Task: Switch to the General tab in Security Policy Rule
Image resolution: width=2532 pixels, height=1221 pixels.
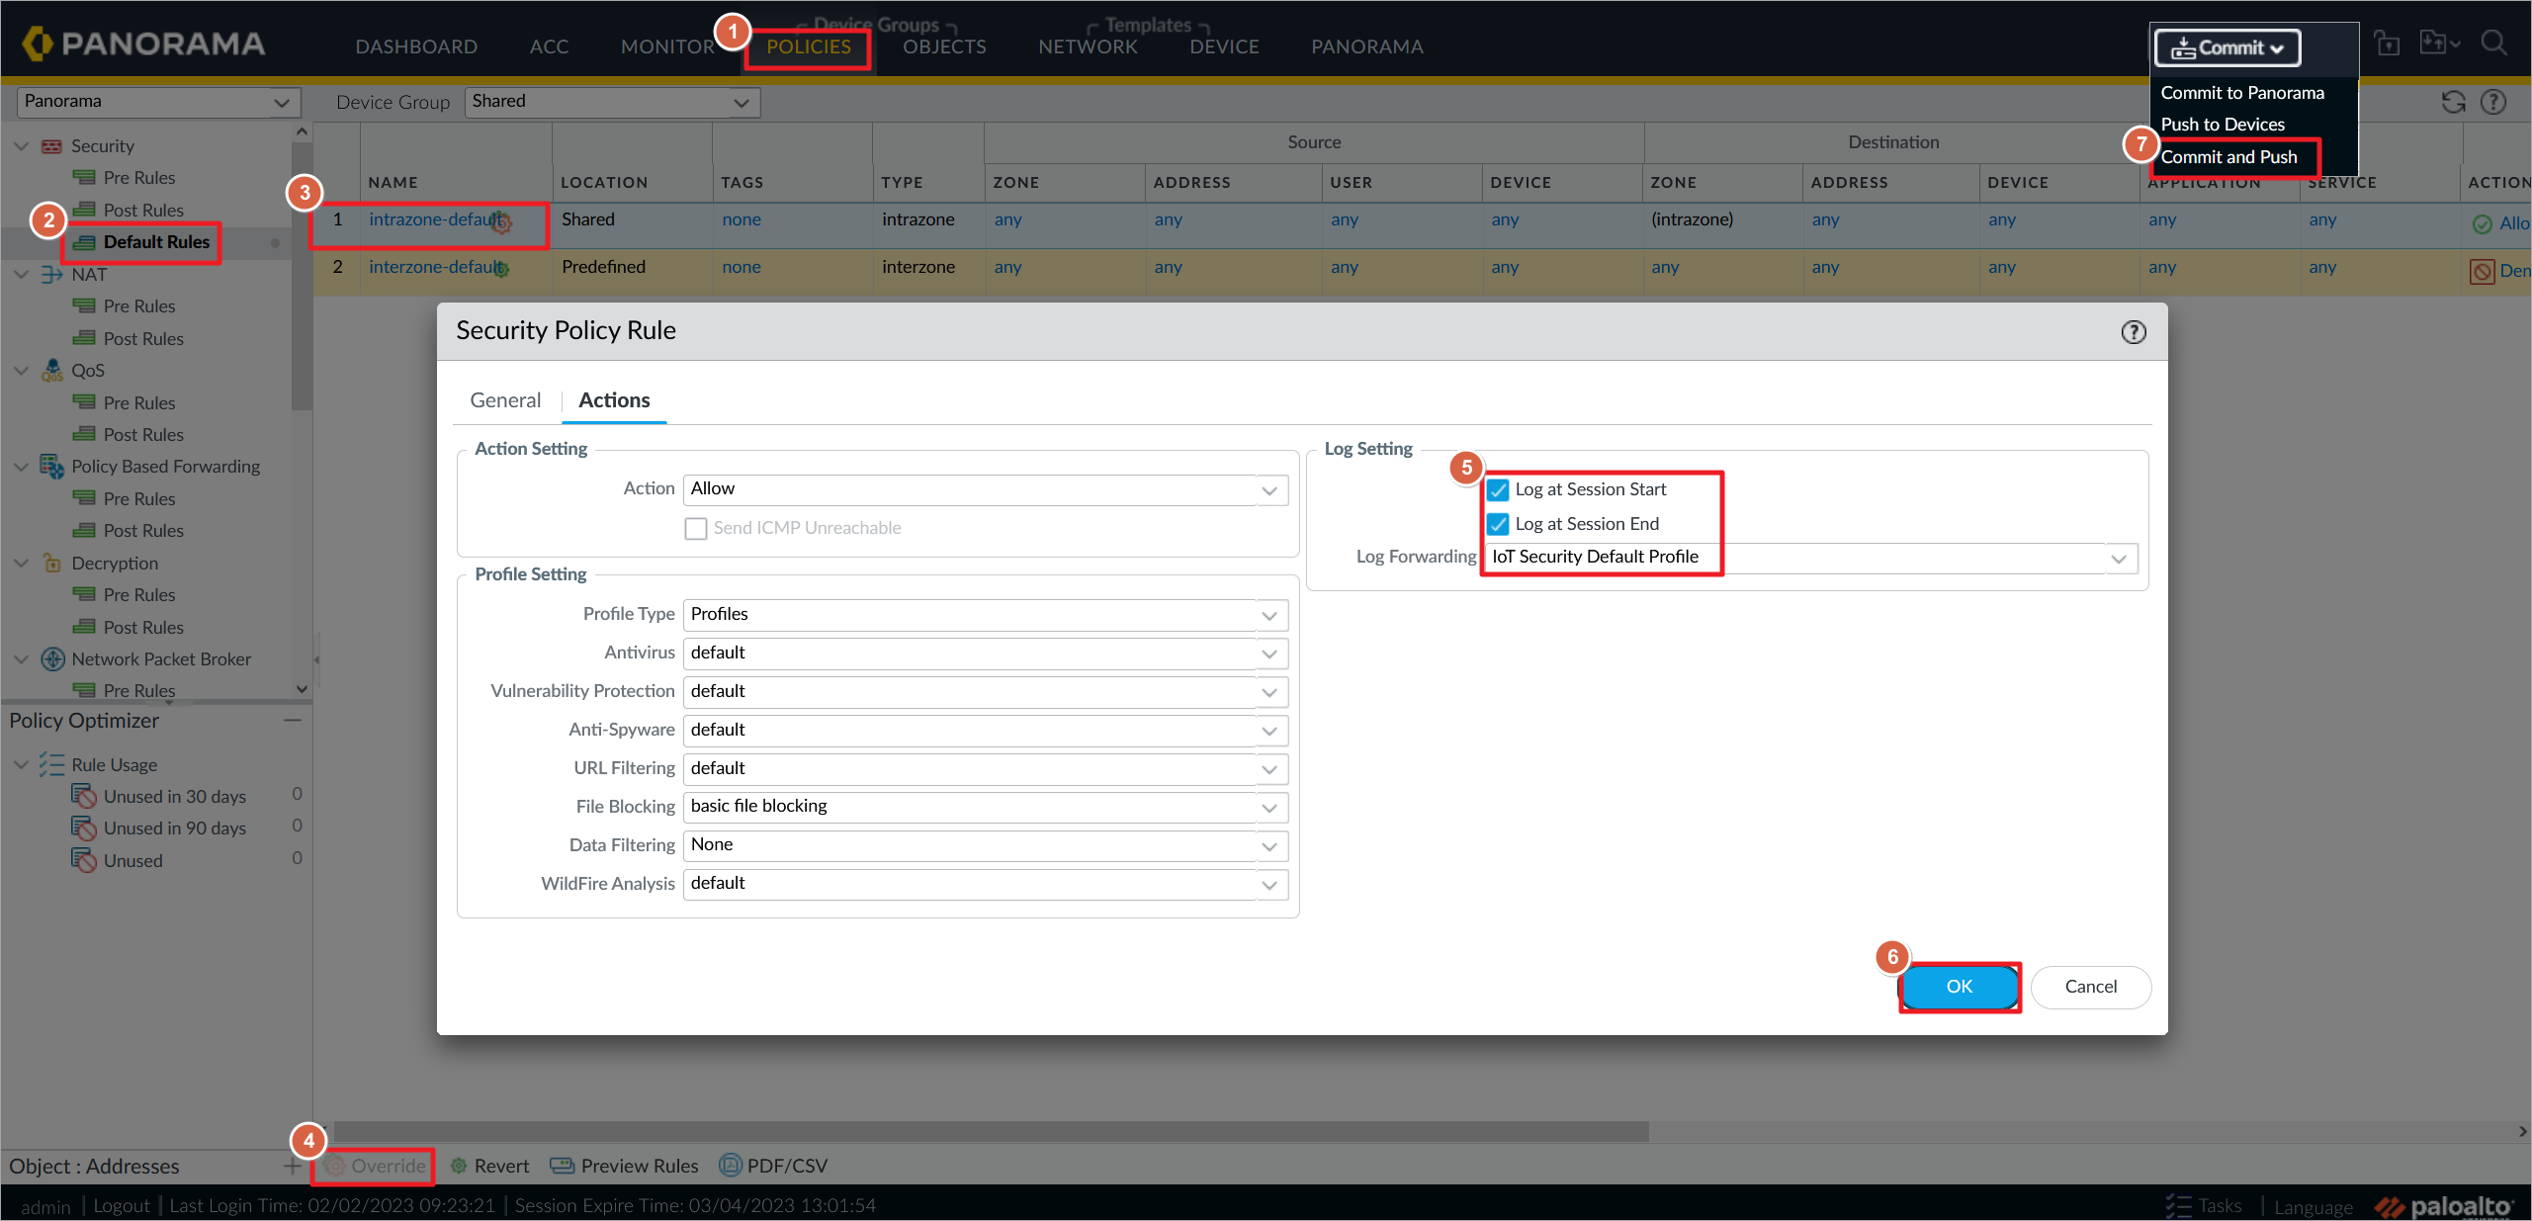Action: (x=505, y=398)
